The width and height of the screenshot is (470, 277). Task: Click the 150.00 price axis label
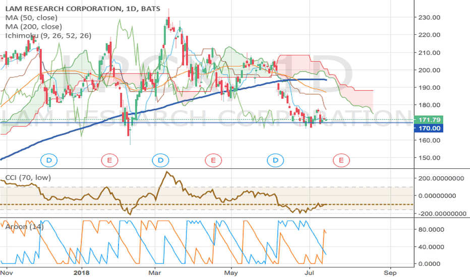(430, 158)
